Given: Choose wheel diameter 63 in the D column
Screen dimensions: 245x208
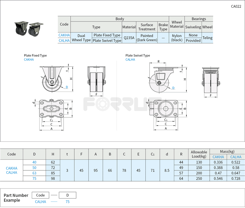Looking at the screenshot, I should point(34,173).
